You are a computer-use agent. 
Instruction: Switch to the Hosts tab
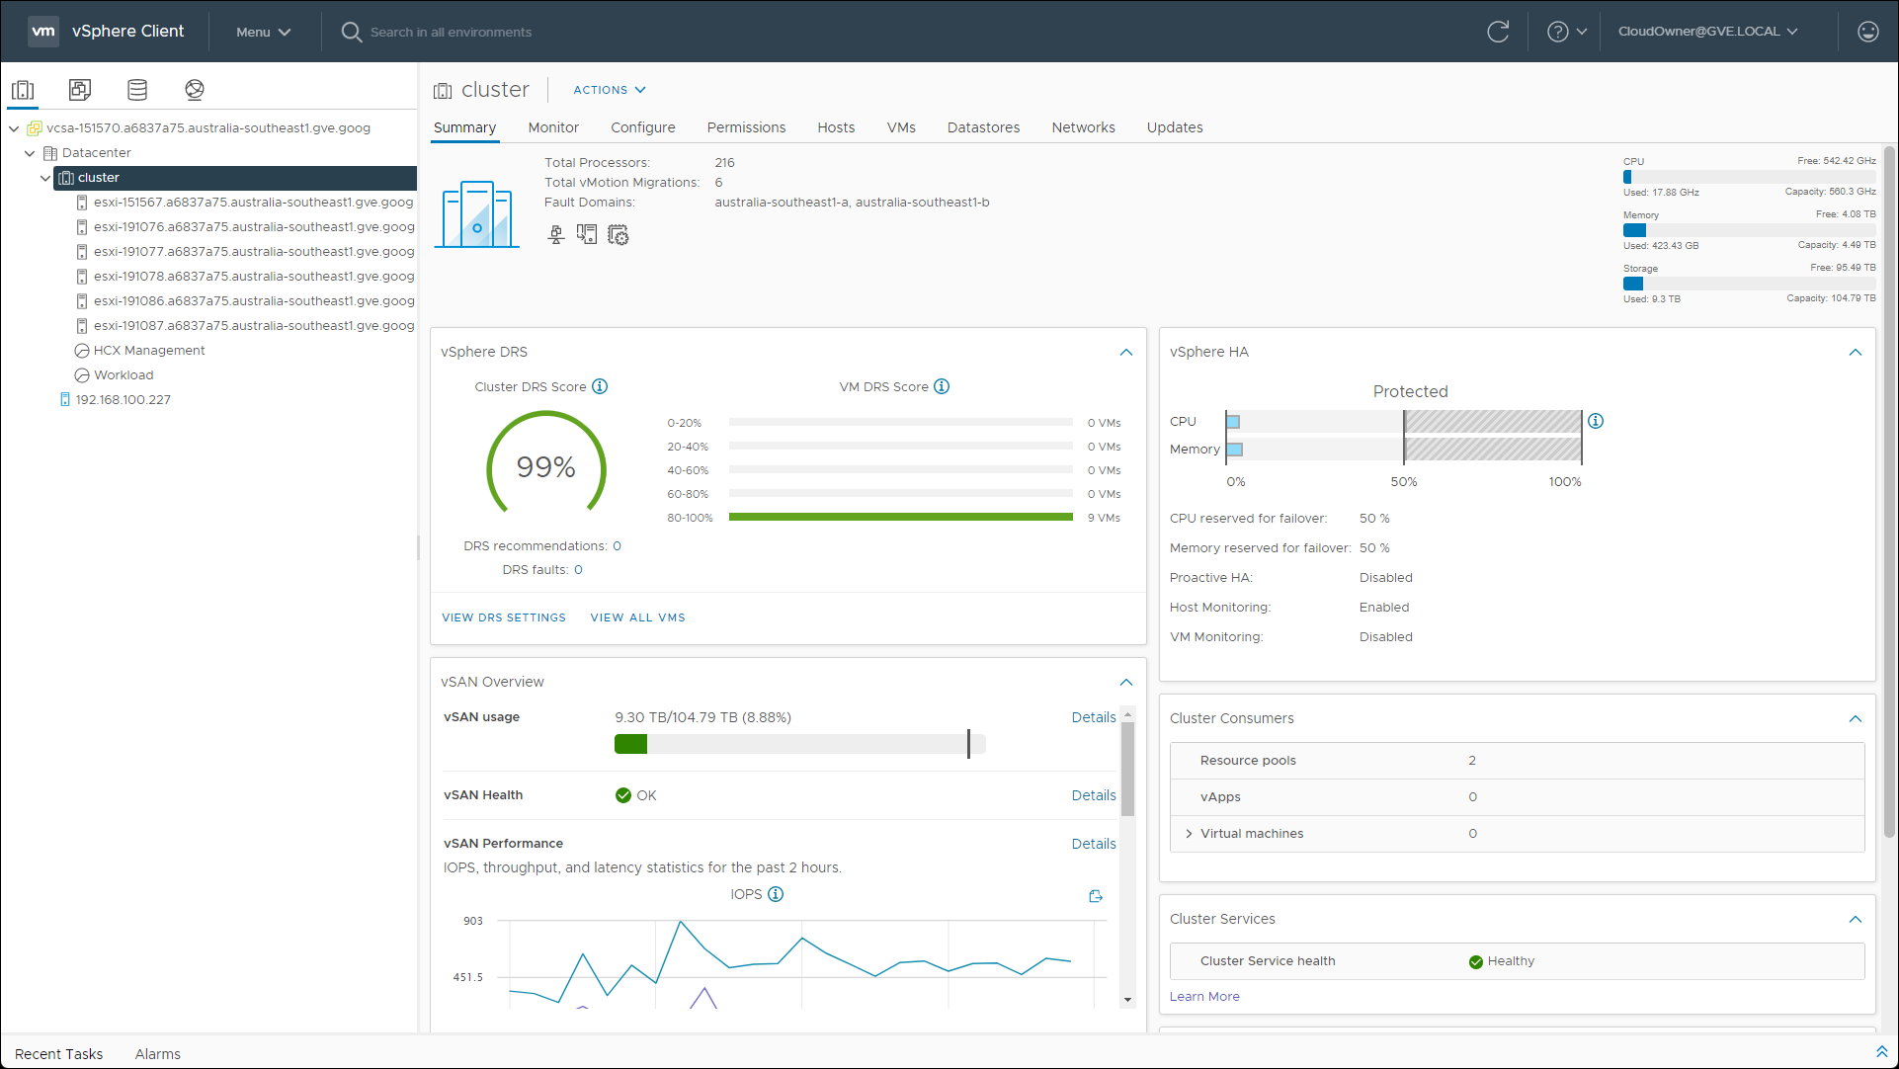[836, 127]
